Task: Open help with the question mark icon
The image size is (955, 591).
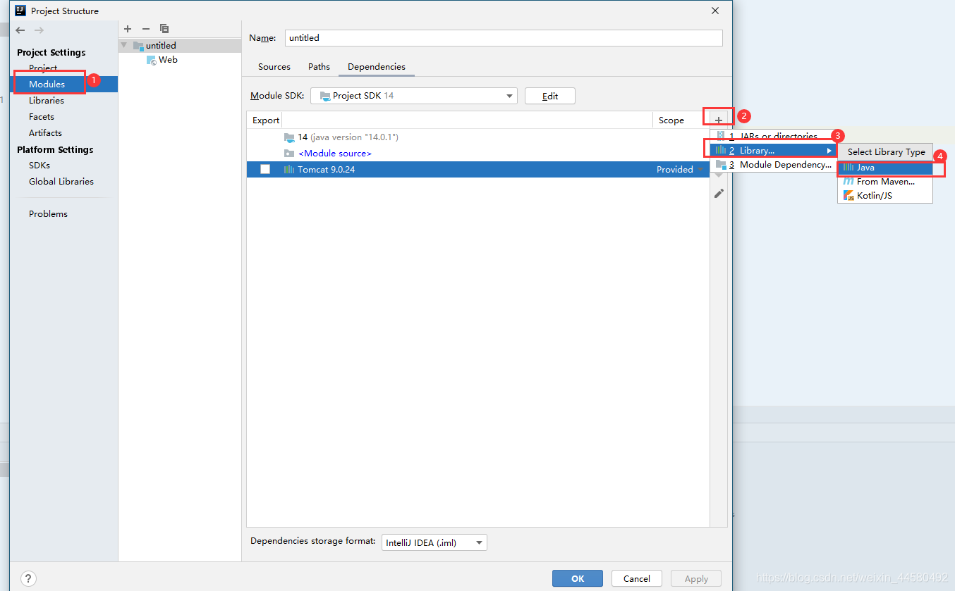Action: pyautogui.click(x=28, y=578)
